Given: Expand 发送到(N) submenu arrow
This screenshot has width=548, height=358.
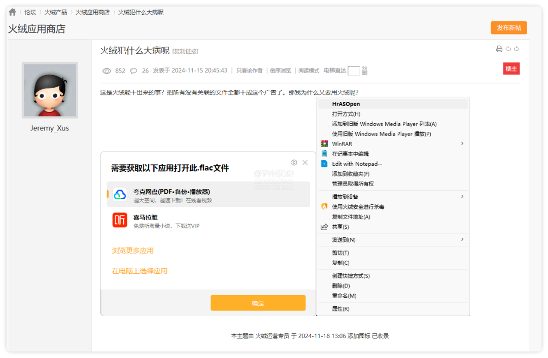Looking at the screenshot, I should pos(462,239).
